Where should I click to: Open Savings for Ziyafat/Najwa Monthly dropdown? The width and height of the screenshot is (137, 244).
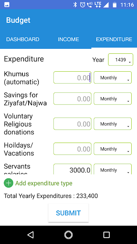tap(113, 98)
